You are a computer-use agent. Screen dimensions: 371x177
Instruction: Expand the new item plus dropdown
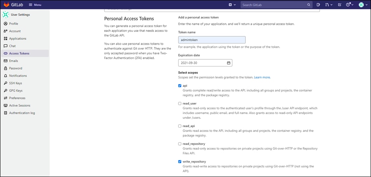click(x=232, y=5)
